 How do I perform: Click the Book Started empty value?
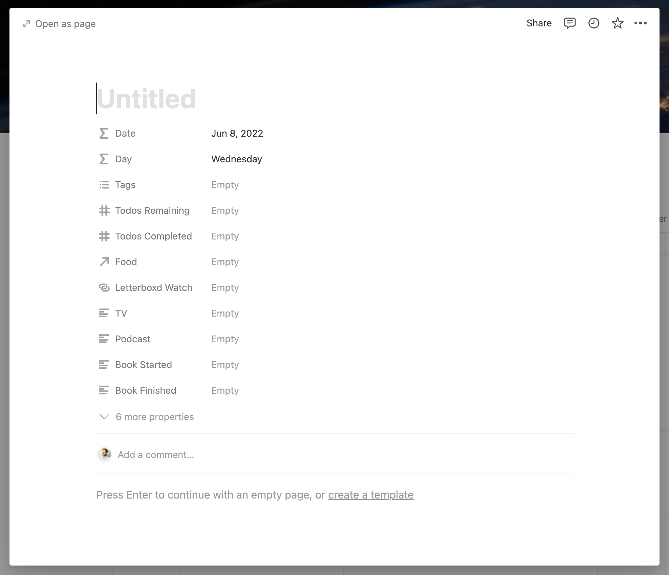(x=225, y=364)
